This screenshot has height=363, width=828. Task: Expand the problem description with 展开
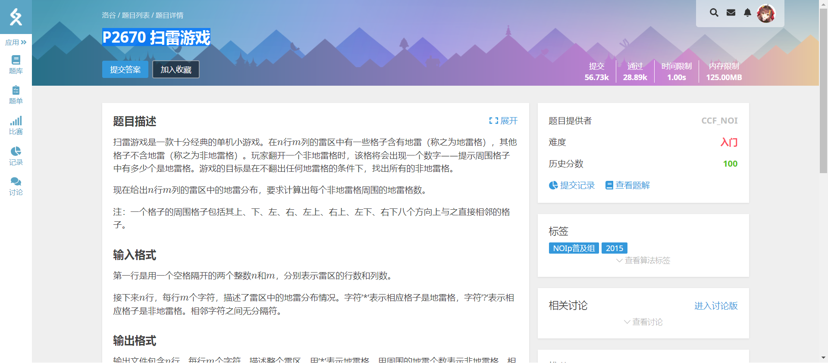503,121
